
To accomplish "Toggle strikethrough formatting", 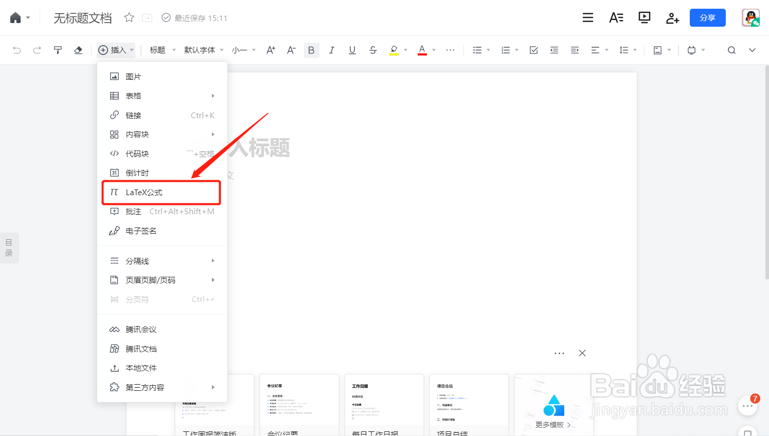I will (x=373, y=50).
